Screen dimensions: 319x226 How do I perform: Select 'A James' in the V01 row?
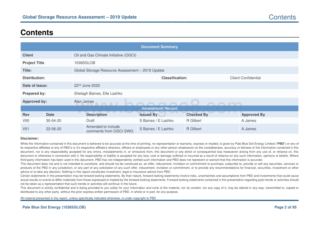point(249,129)
